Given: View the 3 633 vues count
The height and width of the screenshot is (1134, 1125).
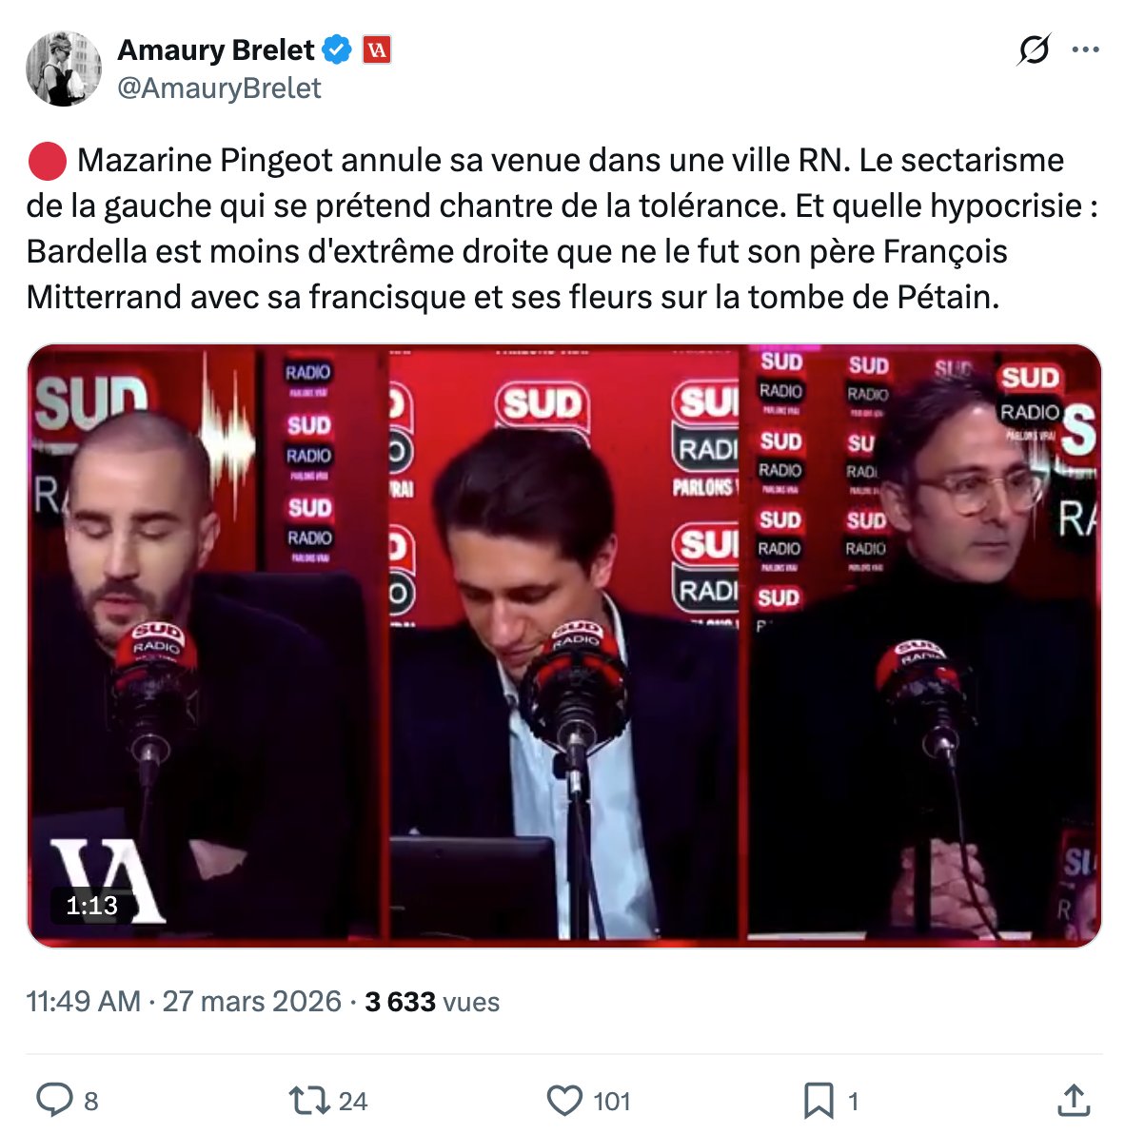Looking at the screenshot, I should pyautogui.click(x=432, y=1002).
